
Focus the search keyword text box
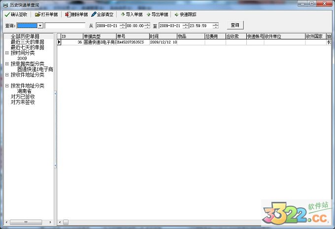click(x=65, y=26)
